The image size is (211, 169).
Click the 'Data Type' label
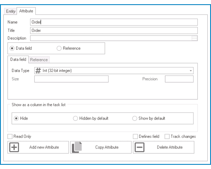tap(20, 71)
